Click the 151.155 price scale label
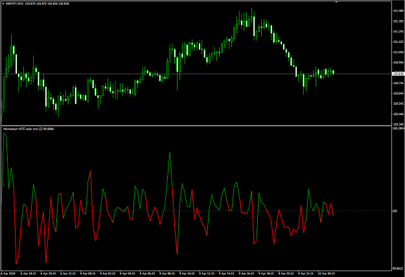 point(398,41)
